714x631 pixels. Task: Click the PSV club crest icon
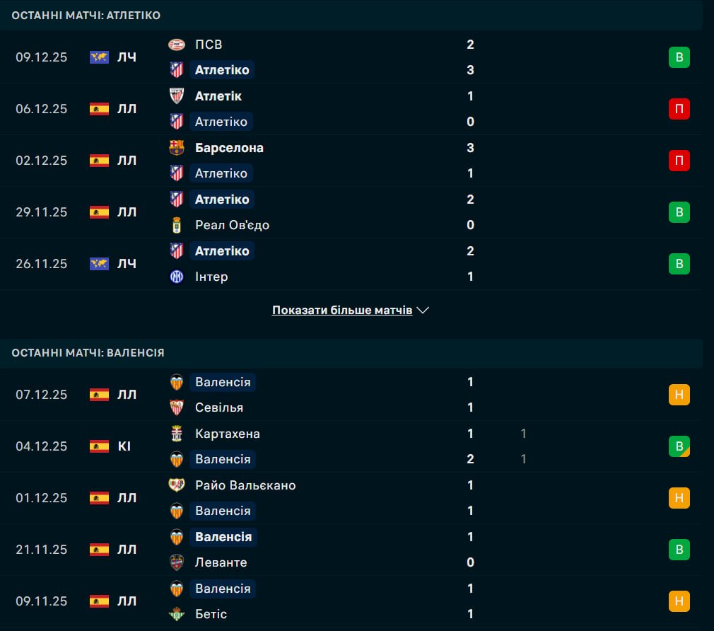[177, 45]
